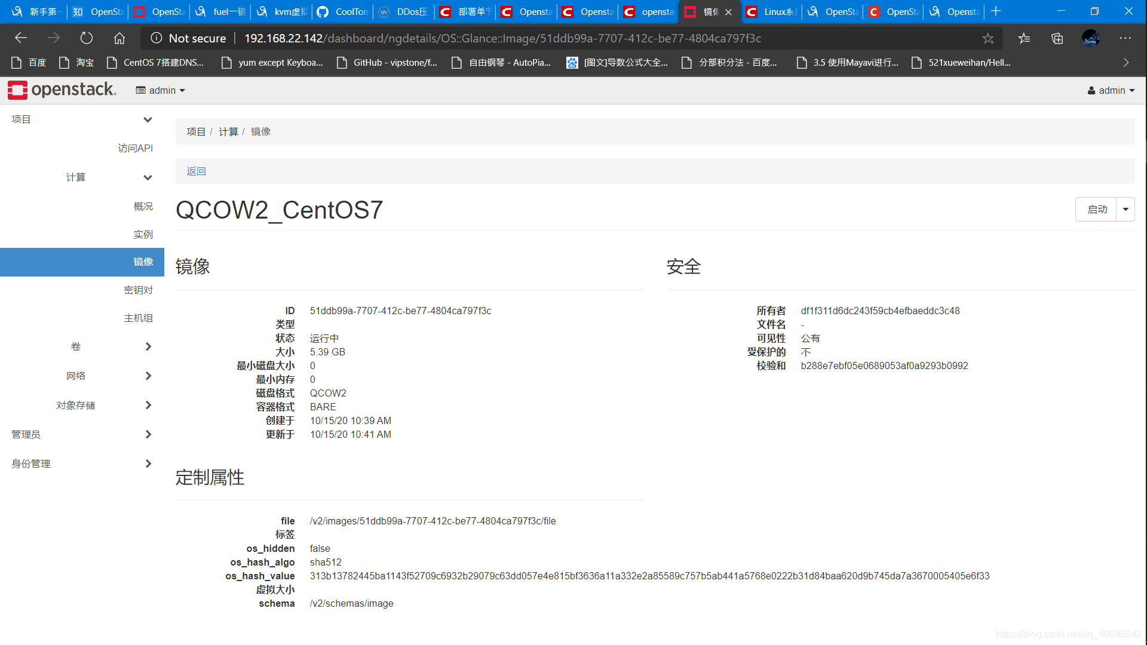The image size is (1147, 645).
Task: Open the browser profile avatar
Action: (x=1091, y=38)
